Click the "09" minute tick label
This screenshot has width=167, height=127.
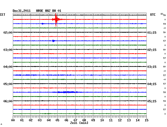[x=93, y=120]
